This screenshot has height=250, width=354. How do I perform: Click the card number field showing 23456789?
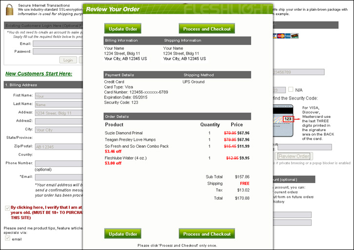[299, 72]
